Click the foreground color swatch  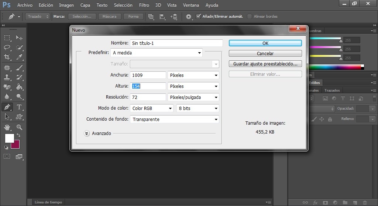click(x=9, y=138)
